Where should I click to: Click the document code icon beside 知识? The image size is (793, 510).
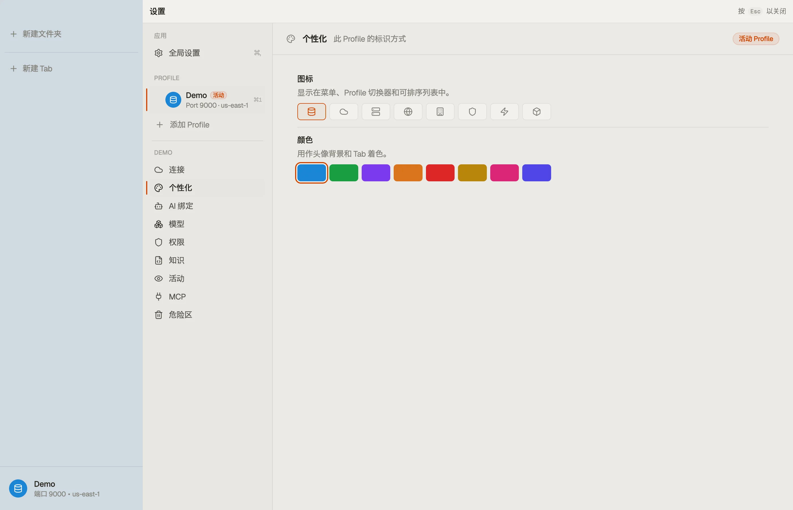[x=159, y=260]
